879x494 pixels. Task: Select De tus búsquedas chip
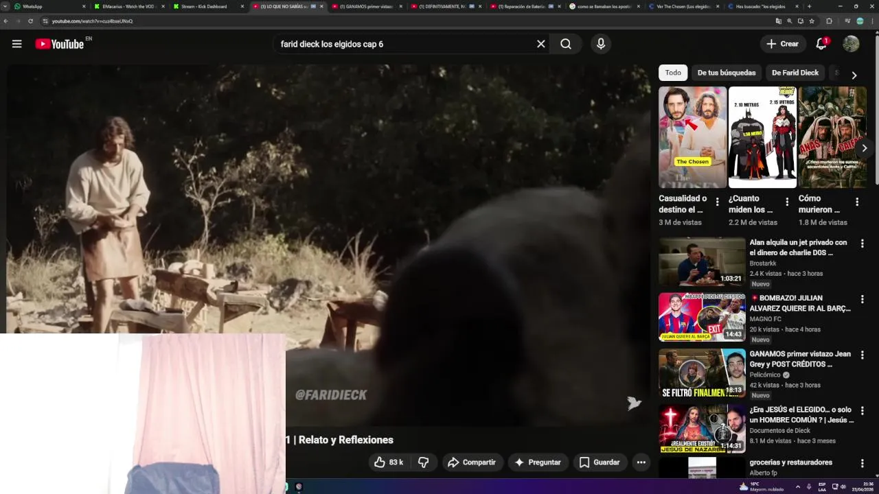click(727, 73)
